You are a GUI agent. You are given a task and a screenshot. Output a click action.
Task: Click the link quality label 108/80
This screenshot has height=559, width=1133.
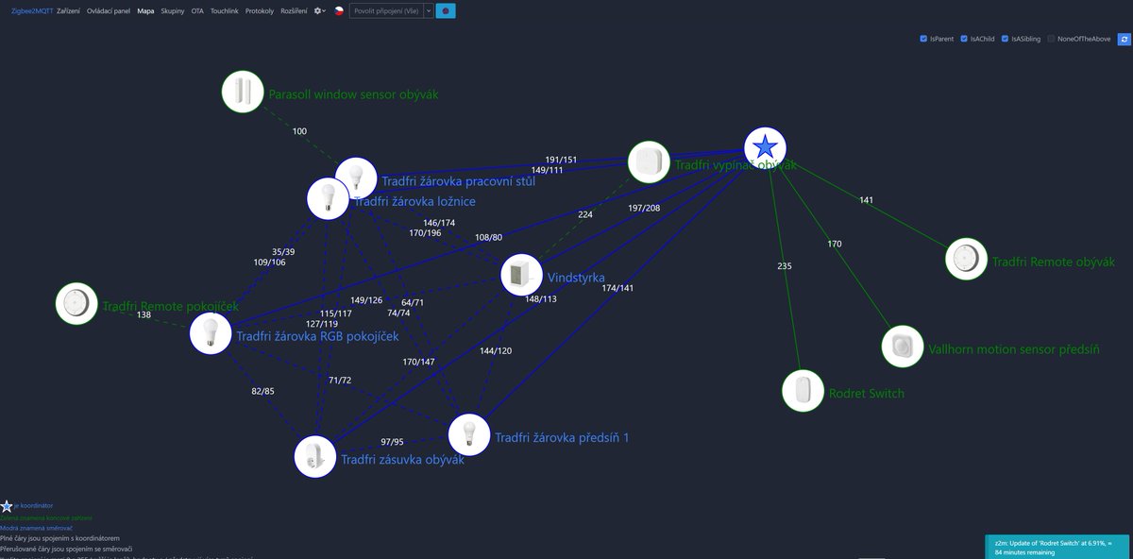coord(488,237)
